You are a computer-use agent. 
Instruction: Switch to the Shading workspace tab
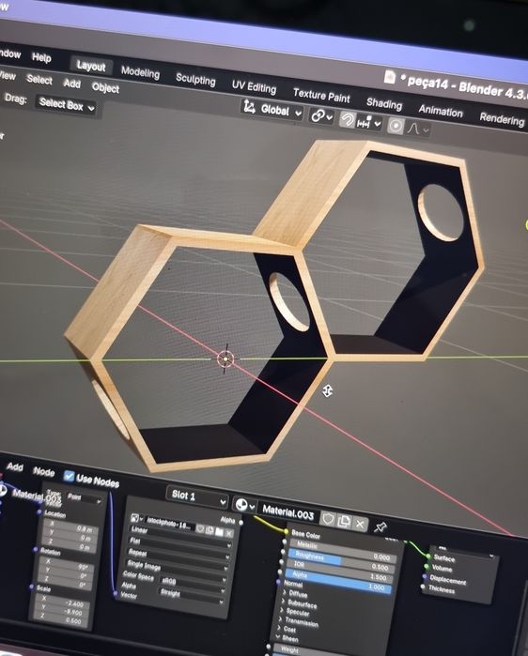click(384, 103)
